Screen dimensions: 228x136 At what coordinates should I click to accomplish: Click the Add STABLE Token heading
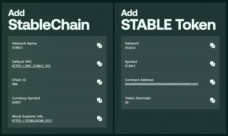(168, 20)
